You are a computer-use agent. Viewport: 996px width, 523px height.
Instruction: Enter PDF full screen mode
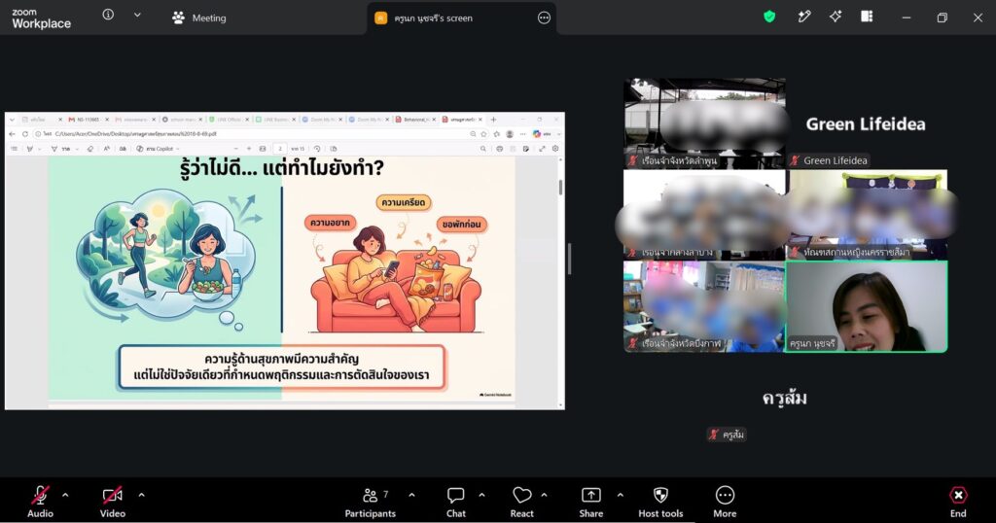pyautogui.click(x=542, y=149)
